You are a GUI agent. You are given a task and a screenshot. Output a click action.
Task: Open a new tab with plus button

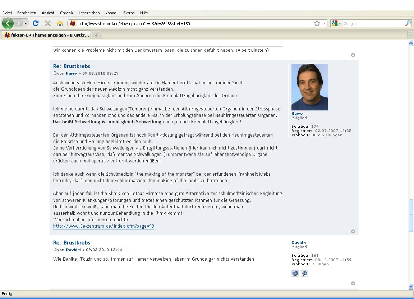click(96, 35)
